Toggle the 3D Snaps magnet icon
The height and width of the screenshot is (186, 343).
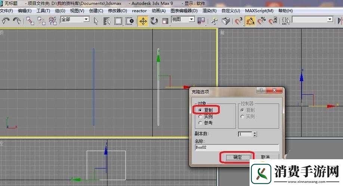click(x=239, y=21)
